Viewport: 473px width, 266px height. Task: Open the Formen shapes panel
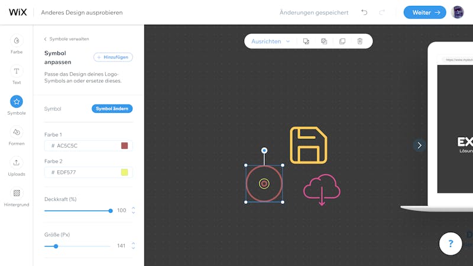[17, 136]
